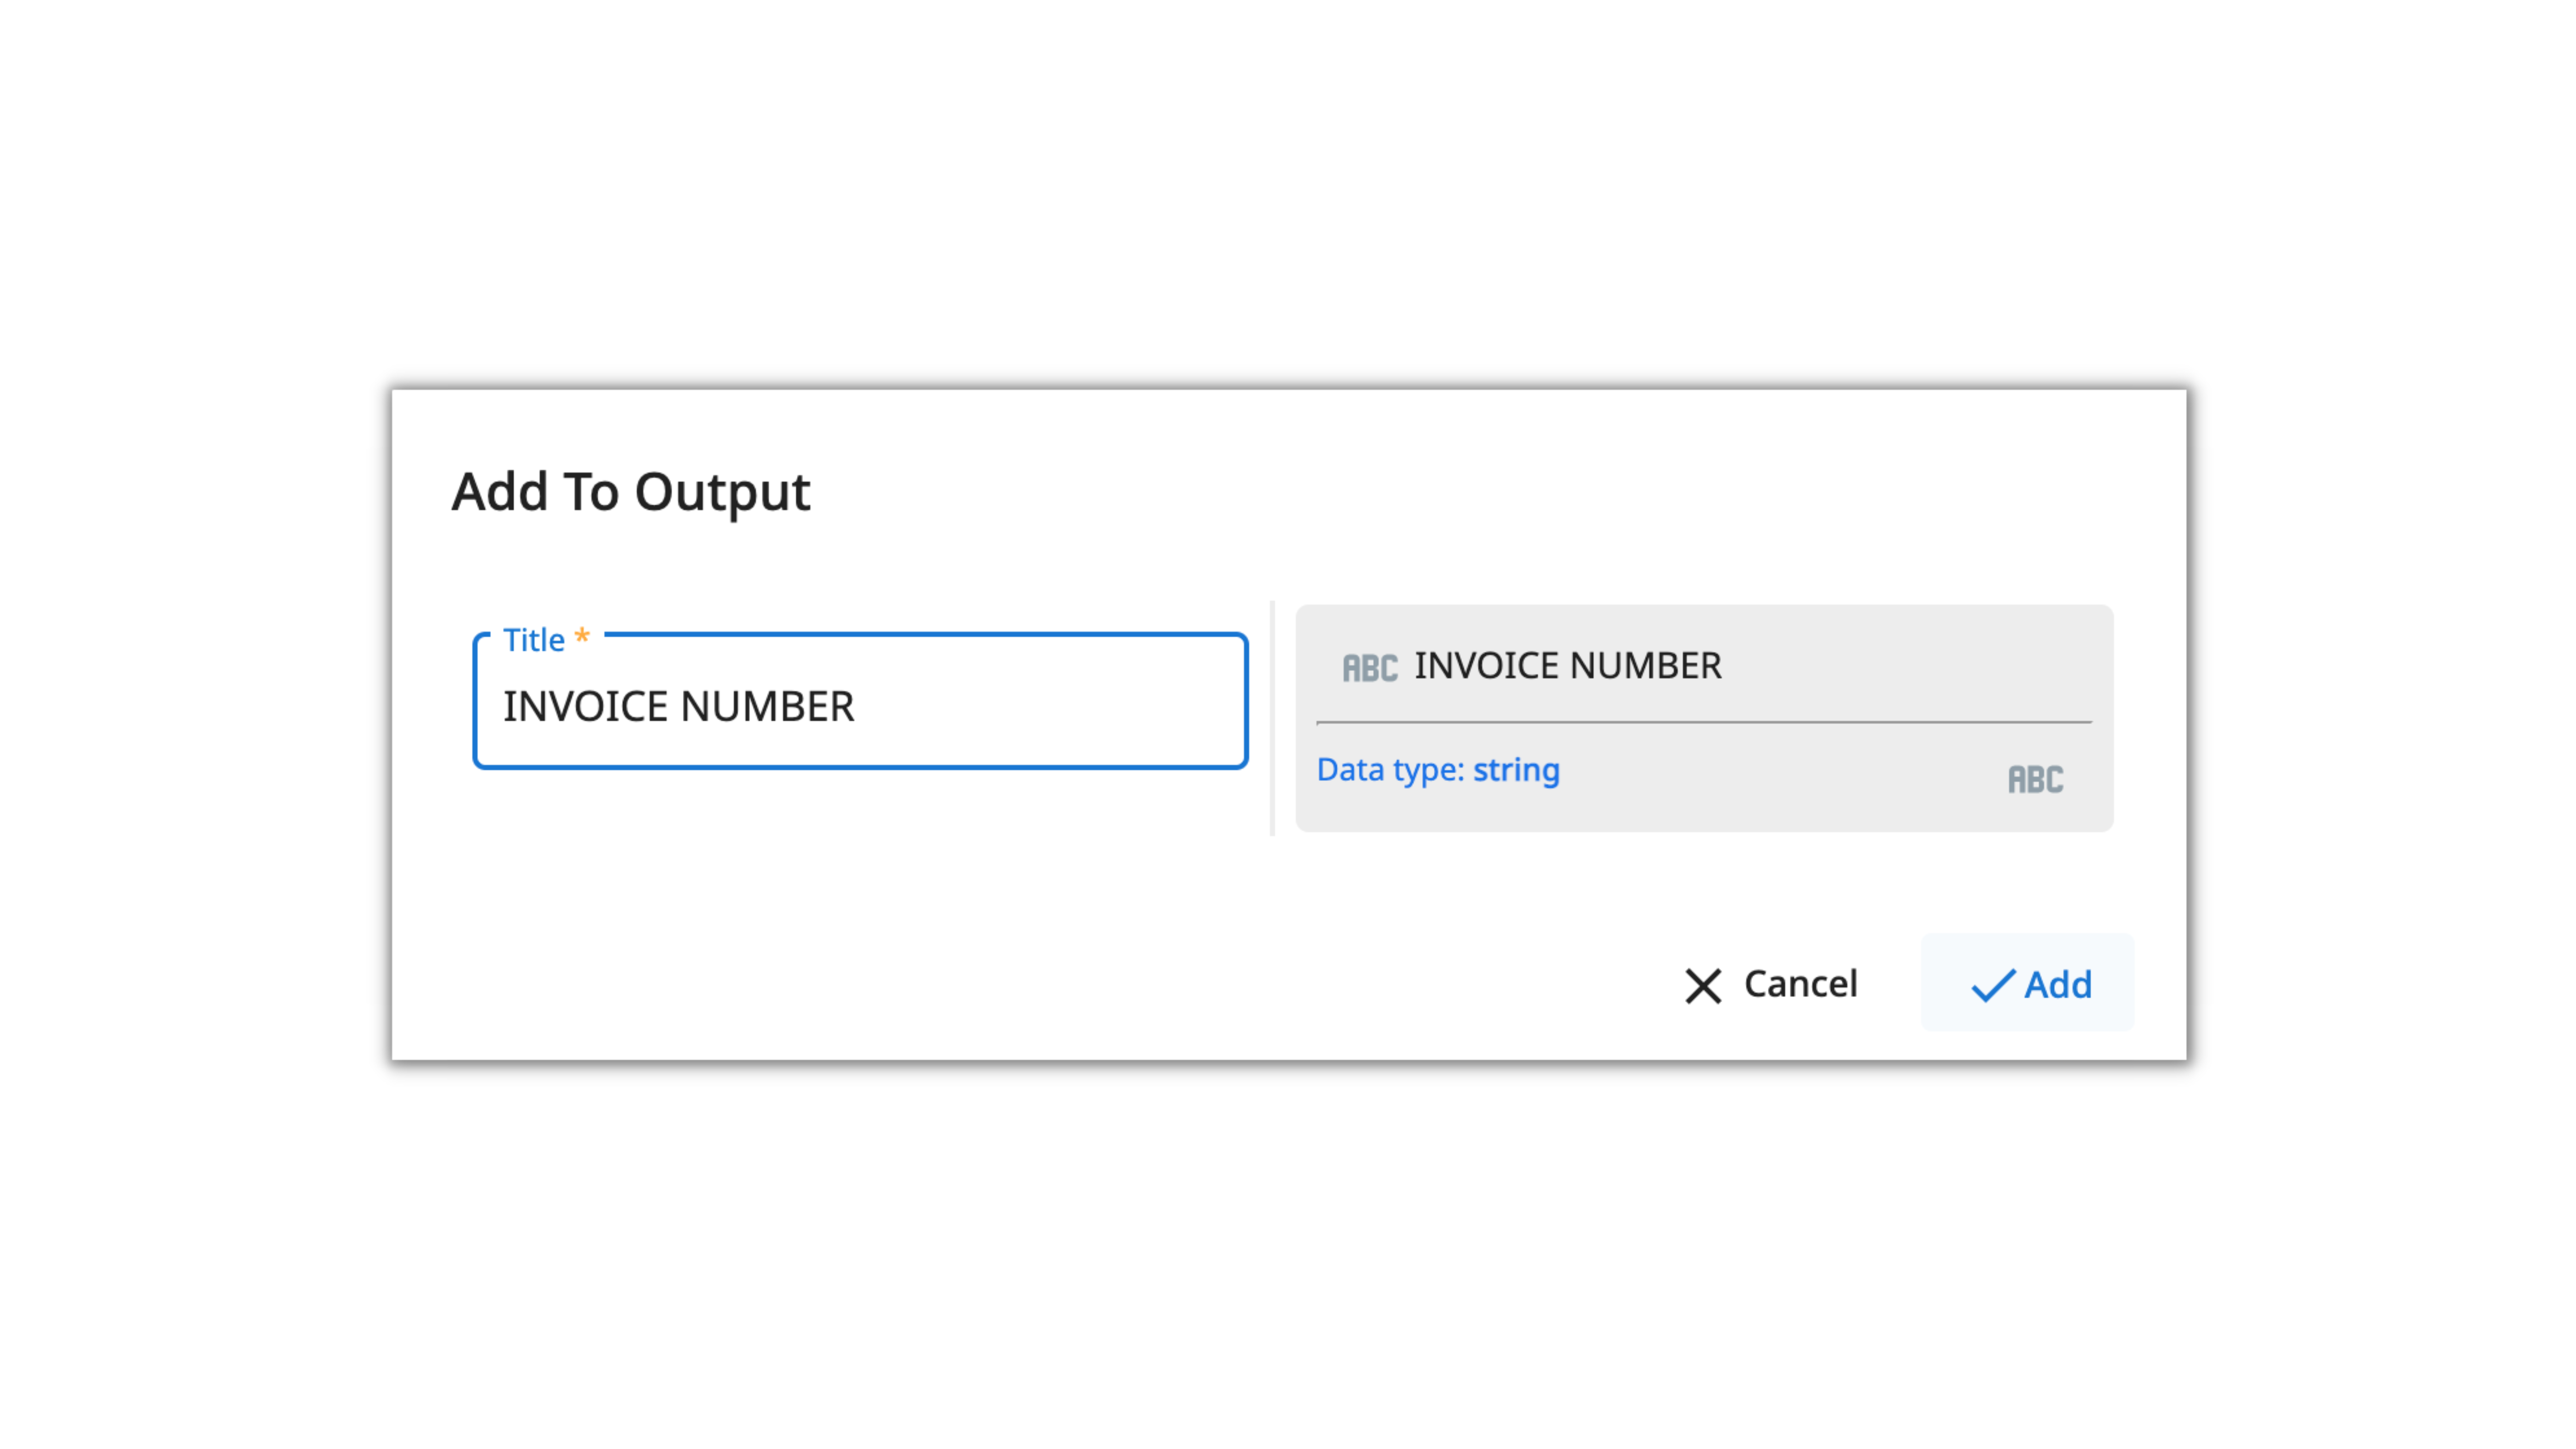
Task: Click the ABC icon beside INVOICE NUMBER preview
Action: [x=1369, y=668]
